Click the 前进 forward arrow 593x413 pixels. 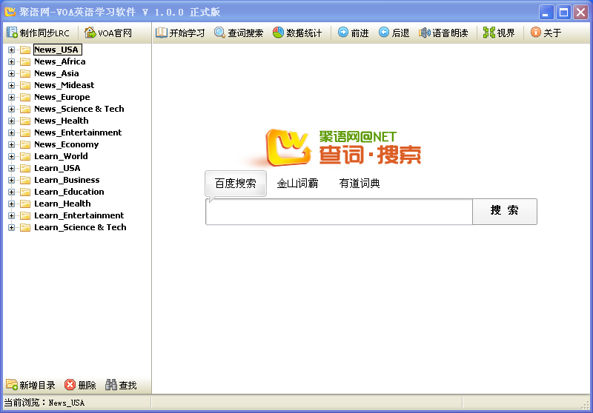click(343, 33)
